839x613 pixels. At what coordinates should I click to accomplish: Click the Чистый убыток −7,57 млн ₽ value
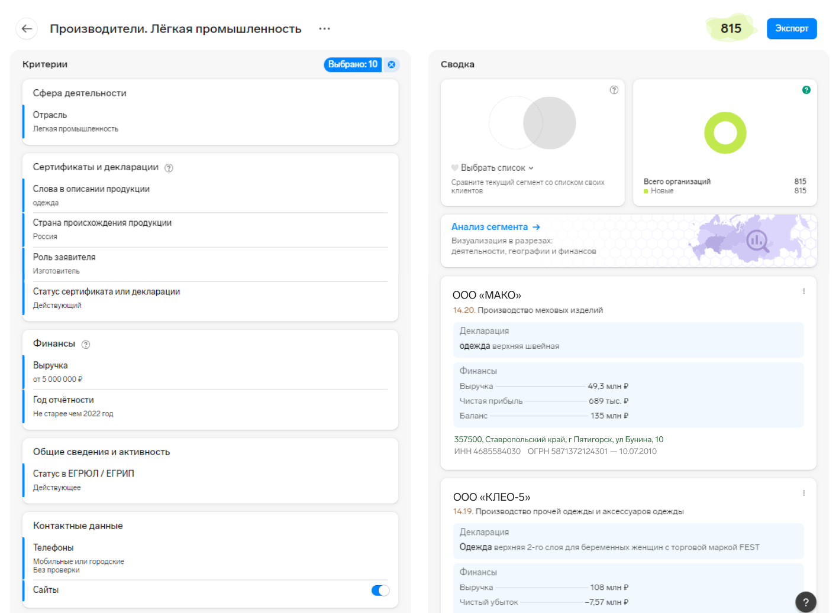coord(606,602)
